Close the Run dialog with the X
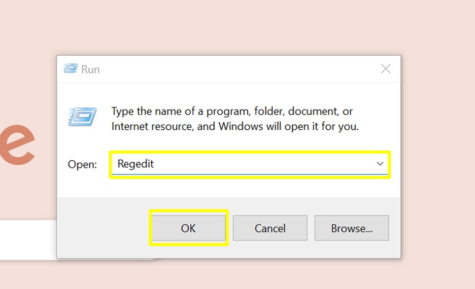475x289 pixels. pos(386,69)
